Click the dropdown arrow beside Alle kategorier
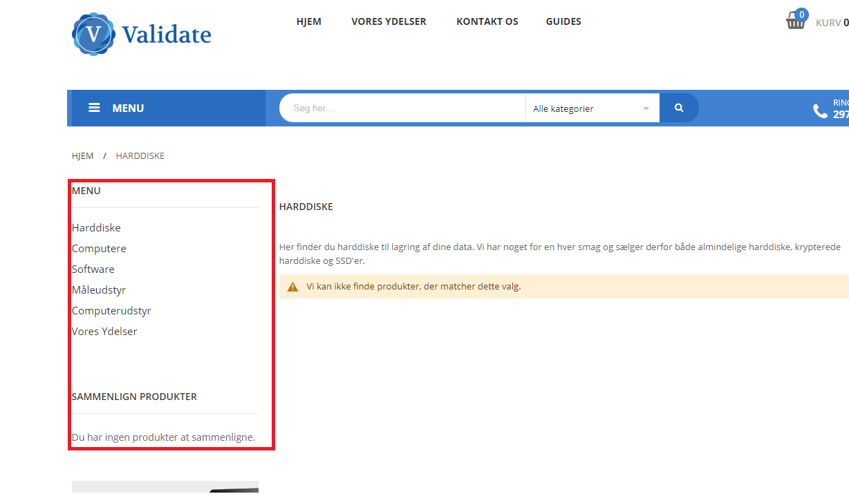 (644, 108)
